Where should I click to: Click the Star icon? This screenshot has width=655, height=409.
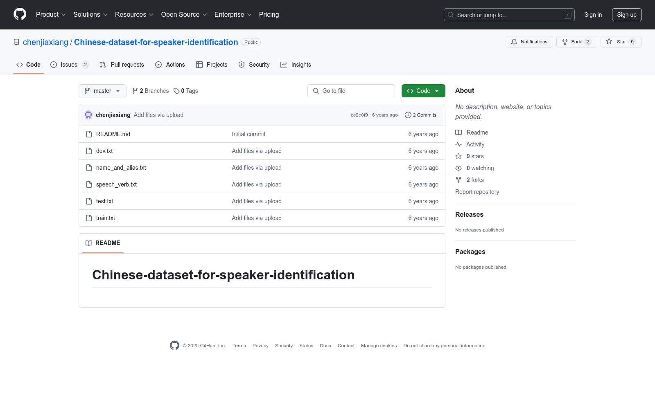(609, 41)
